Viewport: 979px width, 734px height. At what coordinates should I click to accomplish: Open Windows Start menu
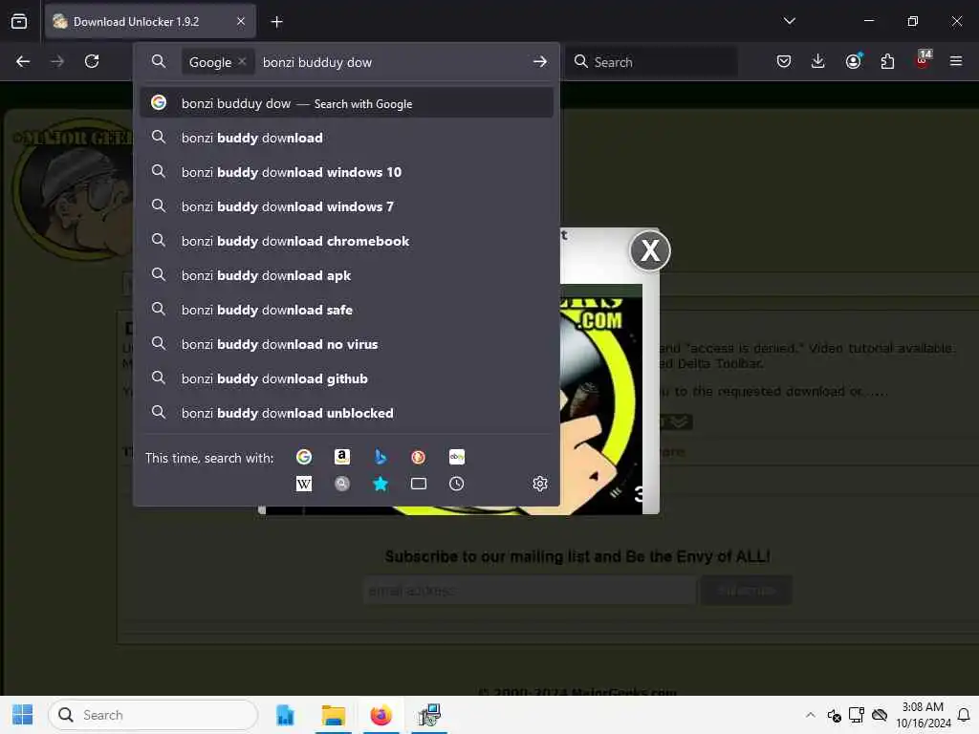coord(23,715)
